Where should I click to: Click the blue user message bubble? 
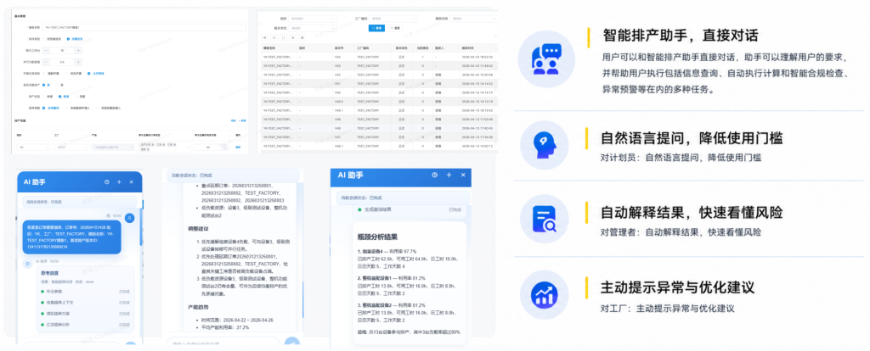(x=72, y=237)
